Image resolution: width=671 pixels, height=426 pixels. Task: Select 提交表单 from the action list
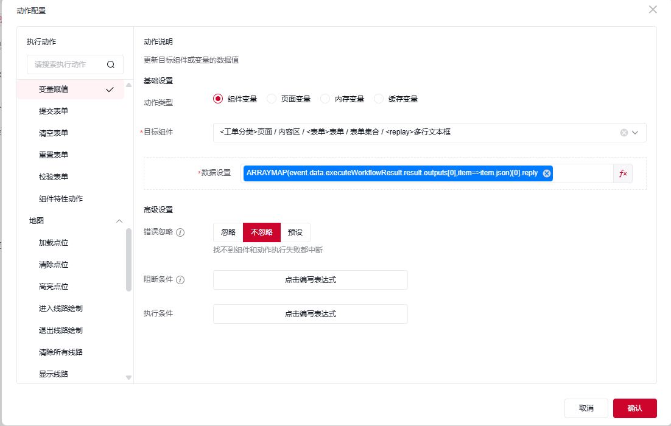[54, 111]
